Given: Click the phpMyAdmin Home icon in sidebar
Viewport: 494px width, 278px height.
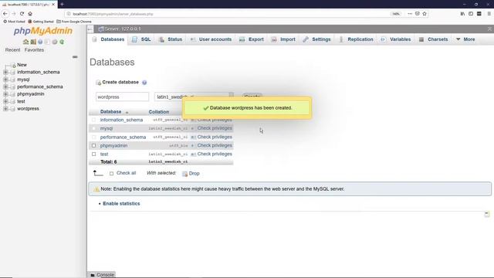Looking at the screenshot, I should 25,42.
